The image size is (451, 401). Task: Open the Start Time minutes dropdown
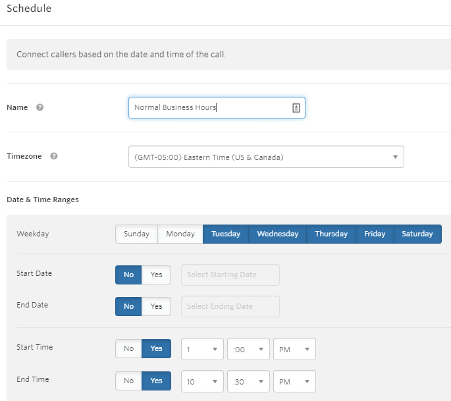pyautogui.click(x=248, y=349)
